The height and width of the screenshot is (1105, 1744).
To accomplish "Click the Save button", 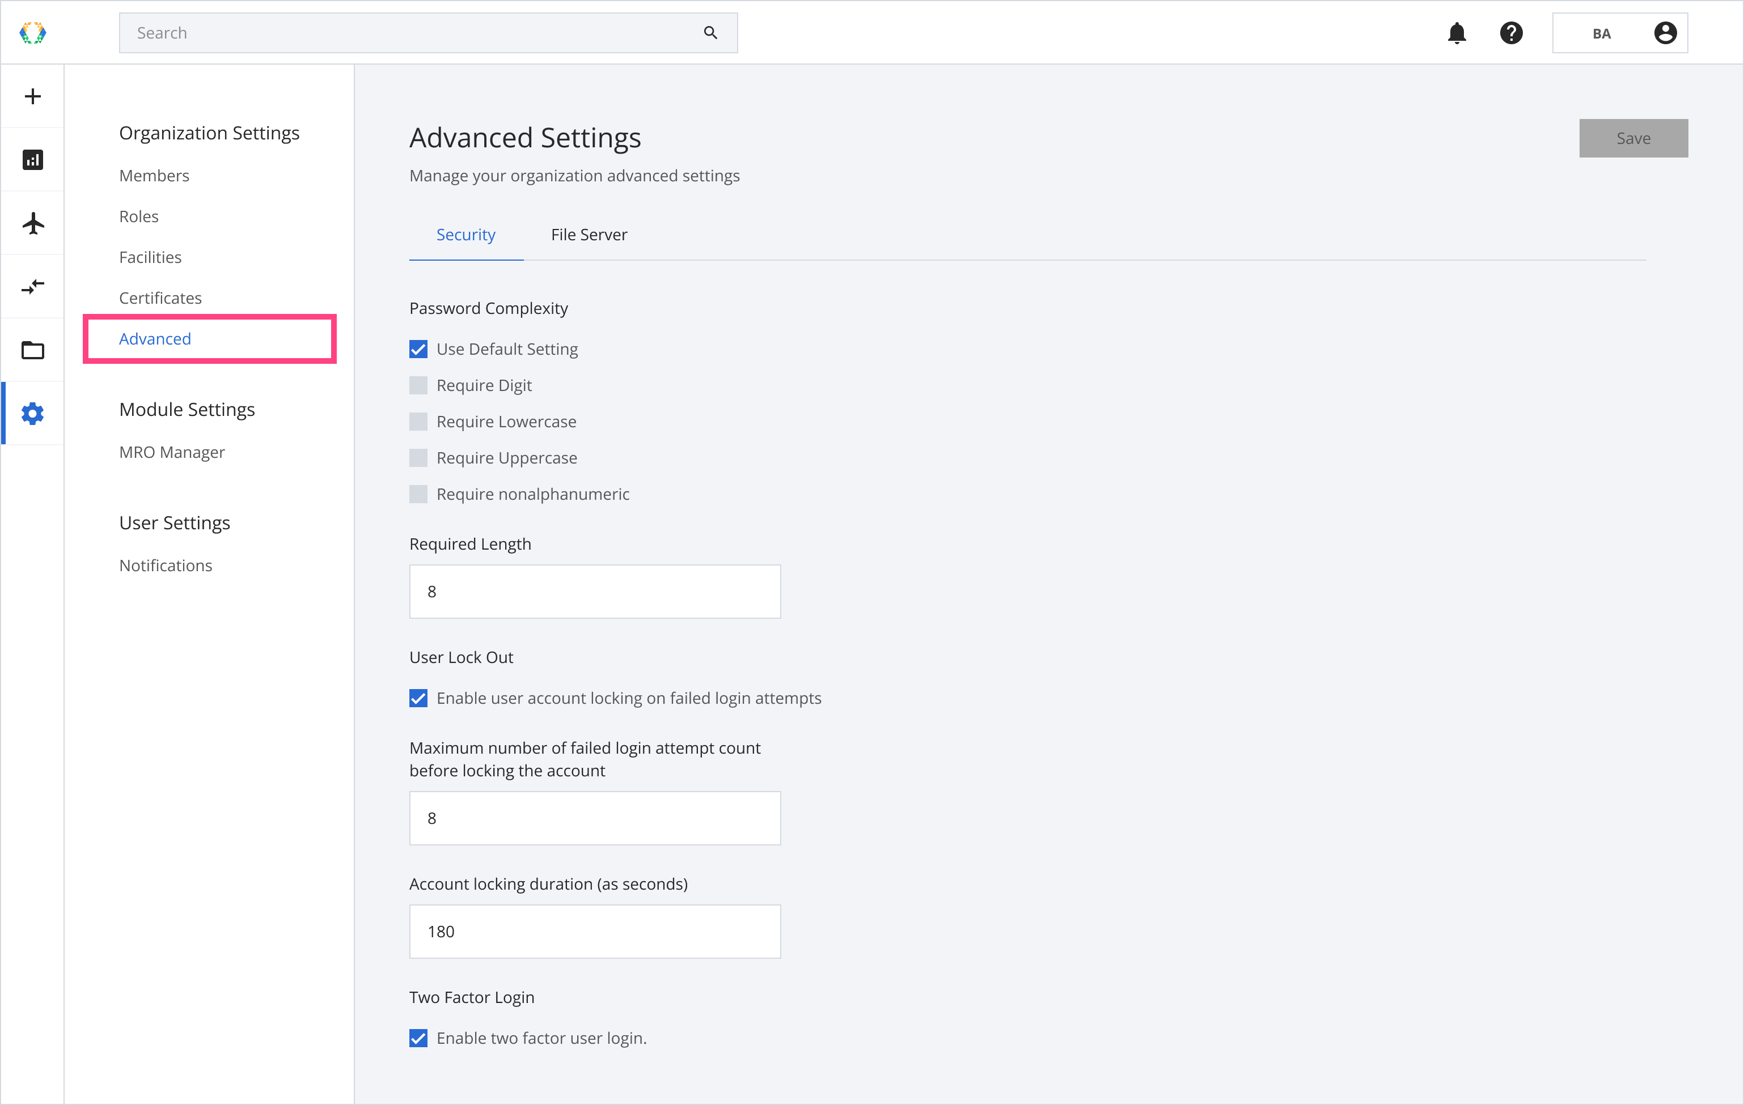I will coord(1633,138).
